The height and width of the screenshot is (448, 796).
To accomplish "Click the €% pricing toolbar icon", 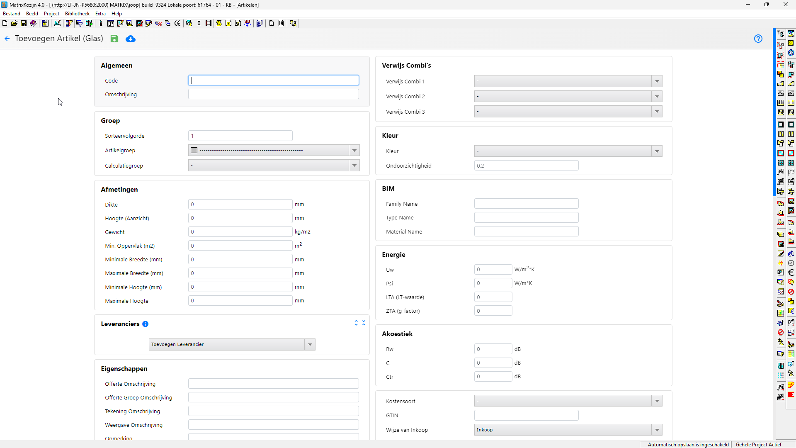I will click(158, 23).
